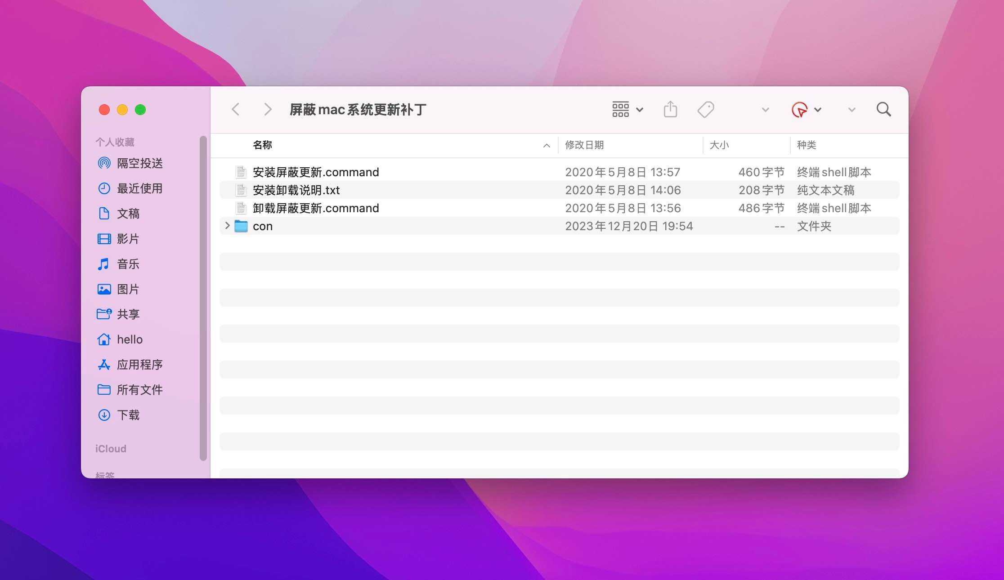Open the 影片 sidebar location
Image resolution: width=1004 pixels, height=580 pixels.
point(128,239)
